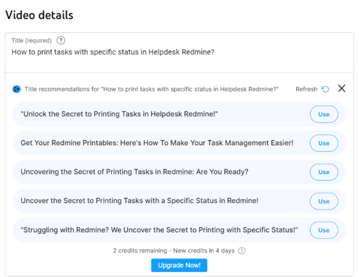The height and width of the screenshot is (277, 359).
Task: Select the "Get Your Redmine Printables" recommendation text
Action: click(x=157, y=143)
